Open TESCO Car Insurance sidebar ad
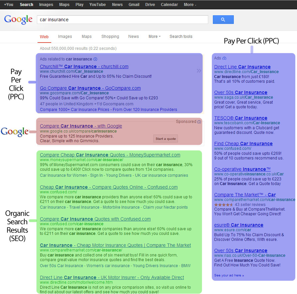This screenshot has width=297, height=294. [x=240, y=118]
